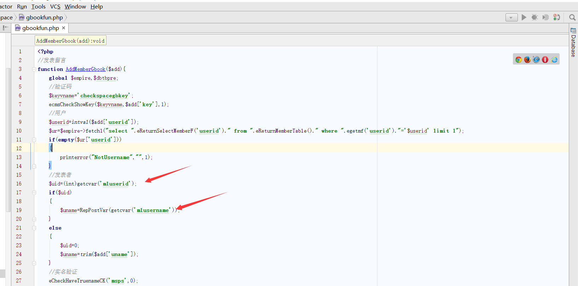Collapse the AddMemberGbook function fold
Viewport: 578px width, 286px height.
[x=34, y=69]
